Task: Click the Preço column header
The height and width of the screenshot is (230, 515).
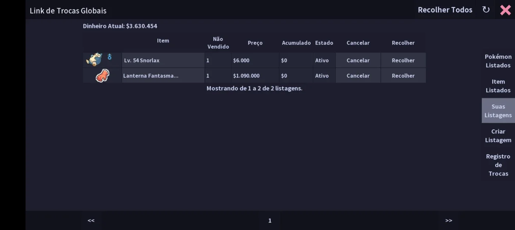Action: (255, 43)
